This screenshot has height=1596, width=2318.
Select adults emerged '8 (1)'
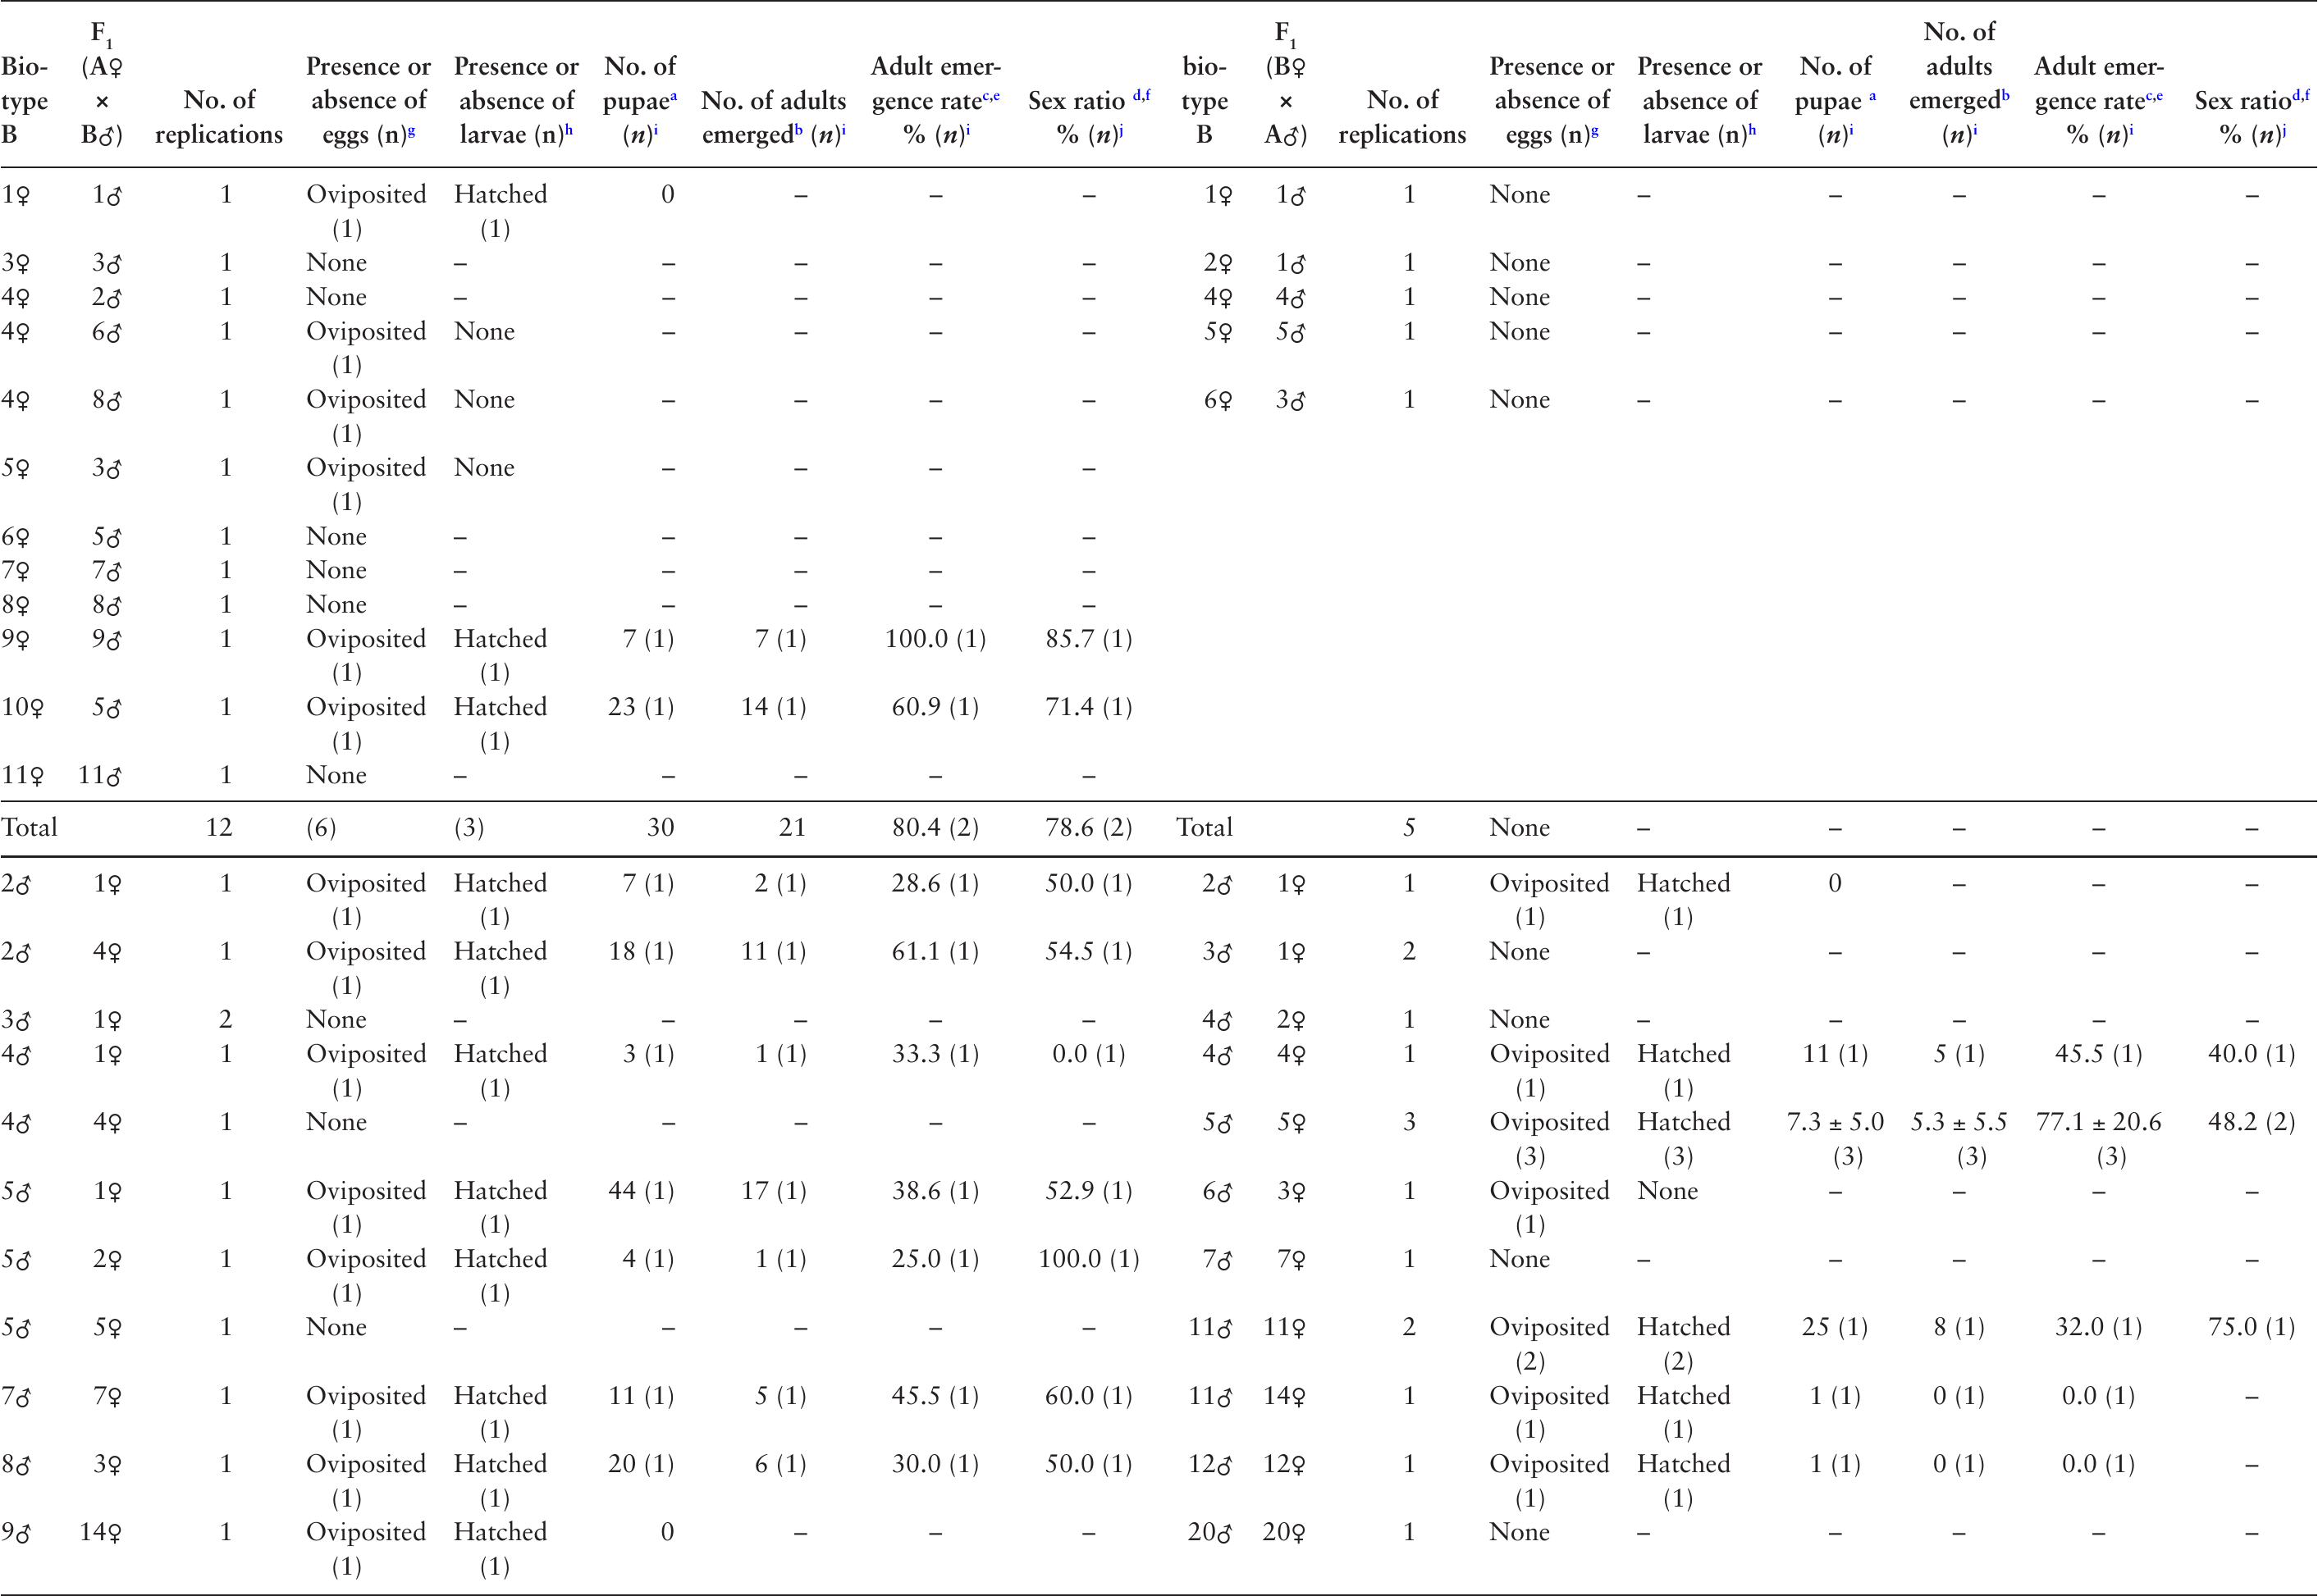point(1959,1327)
